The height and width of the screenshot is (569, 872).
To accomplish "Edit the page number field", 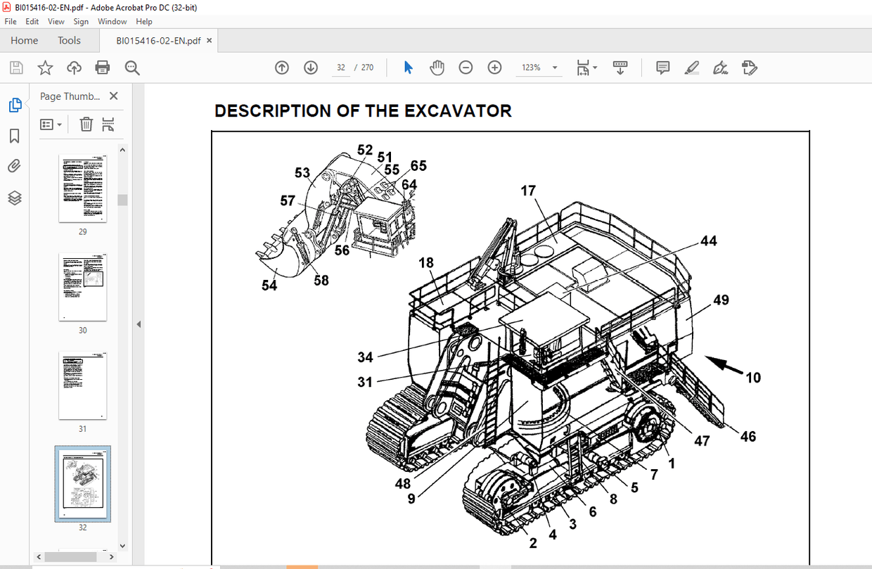I will [x=340, y=67].
